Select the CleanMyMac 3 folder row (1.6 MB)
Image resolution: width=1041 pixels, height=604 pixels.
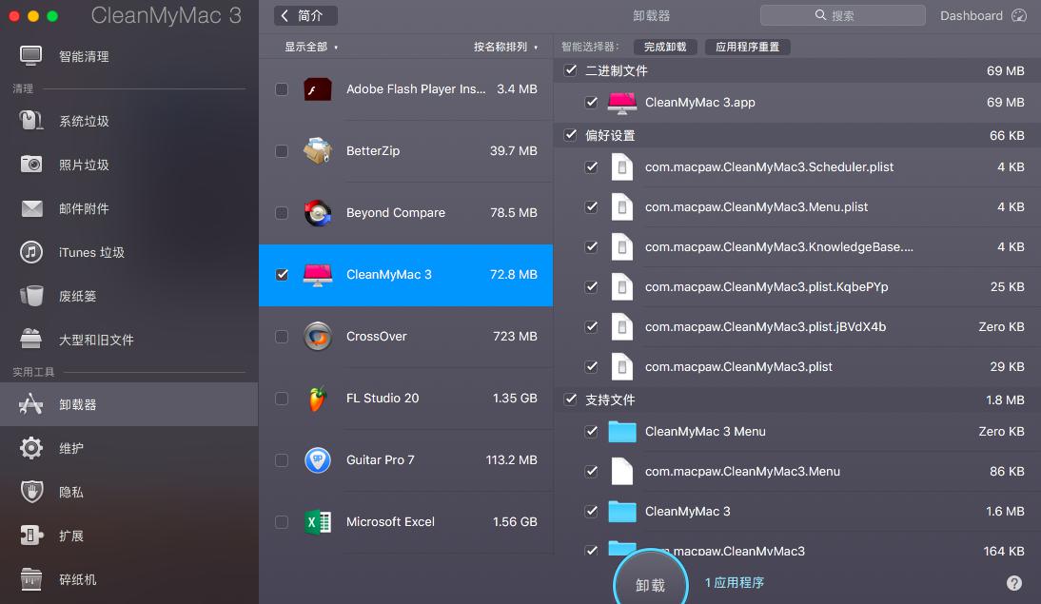[796, 511]
